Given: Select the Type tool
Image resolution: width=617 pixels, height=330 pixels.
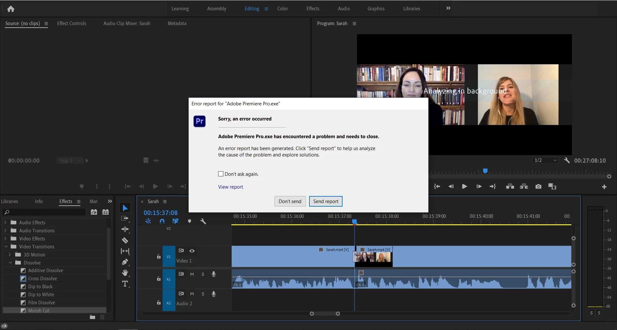Looking at the screenshot, I should click(x=125, y=284).
